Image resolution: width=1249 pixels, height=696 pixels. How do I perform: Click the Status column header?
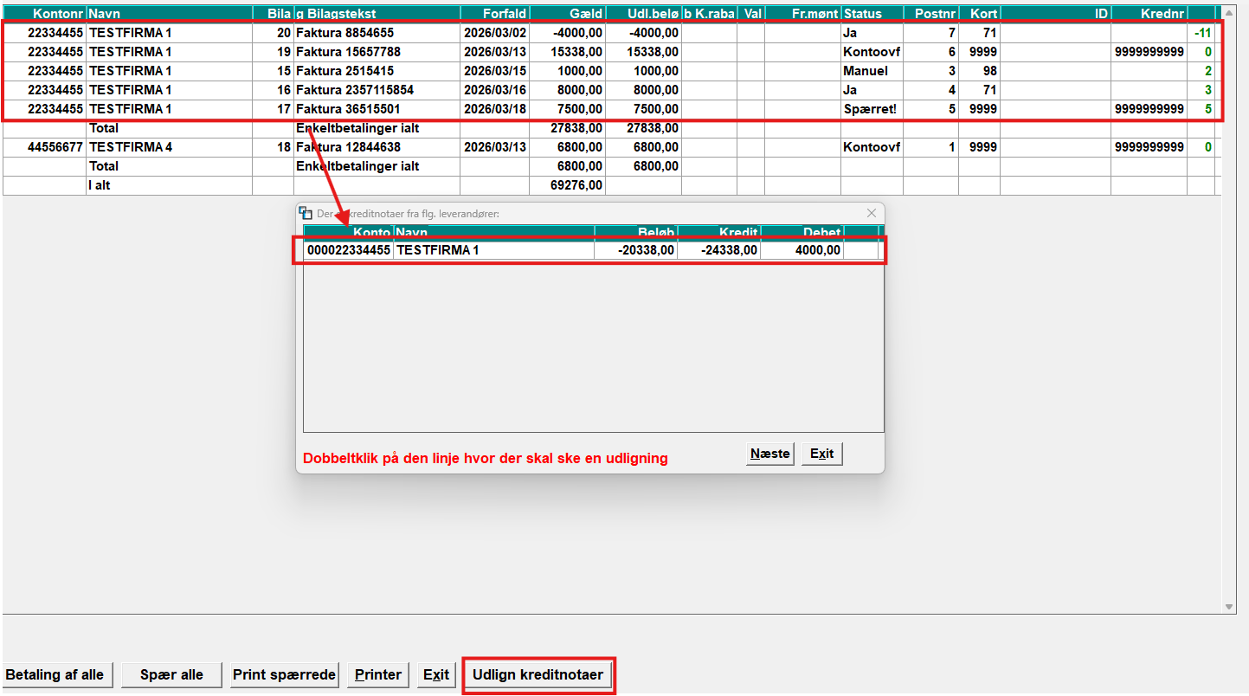(872, 14)
